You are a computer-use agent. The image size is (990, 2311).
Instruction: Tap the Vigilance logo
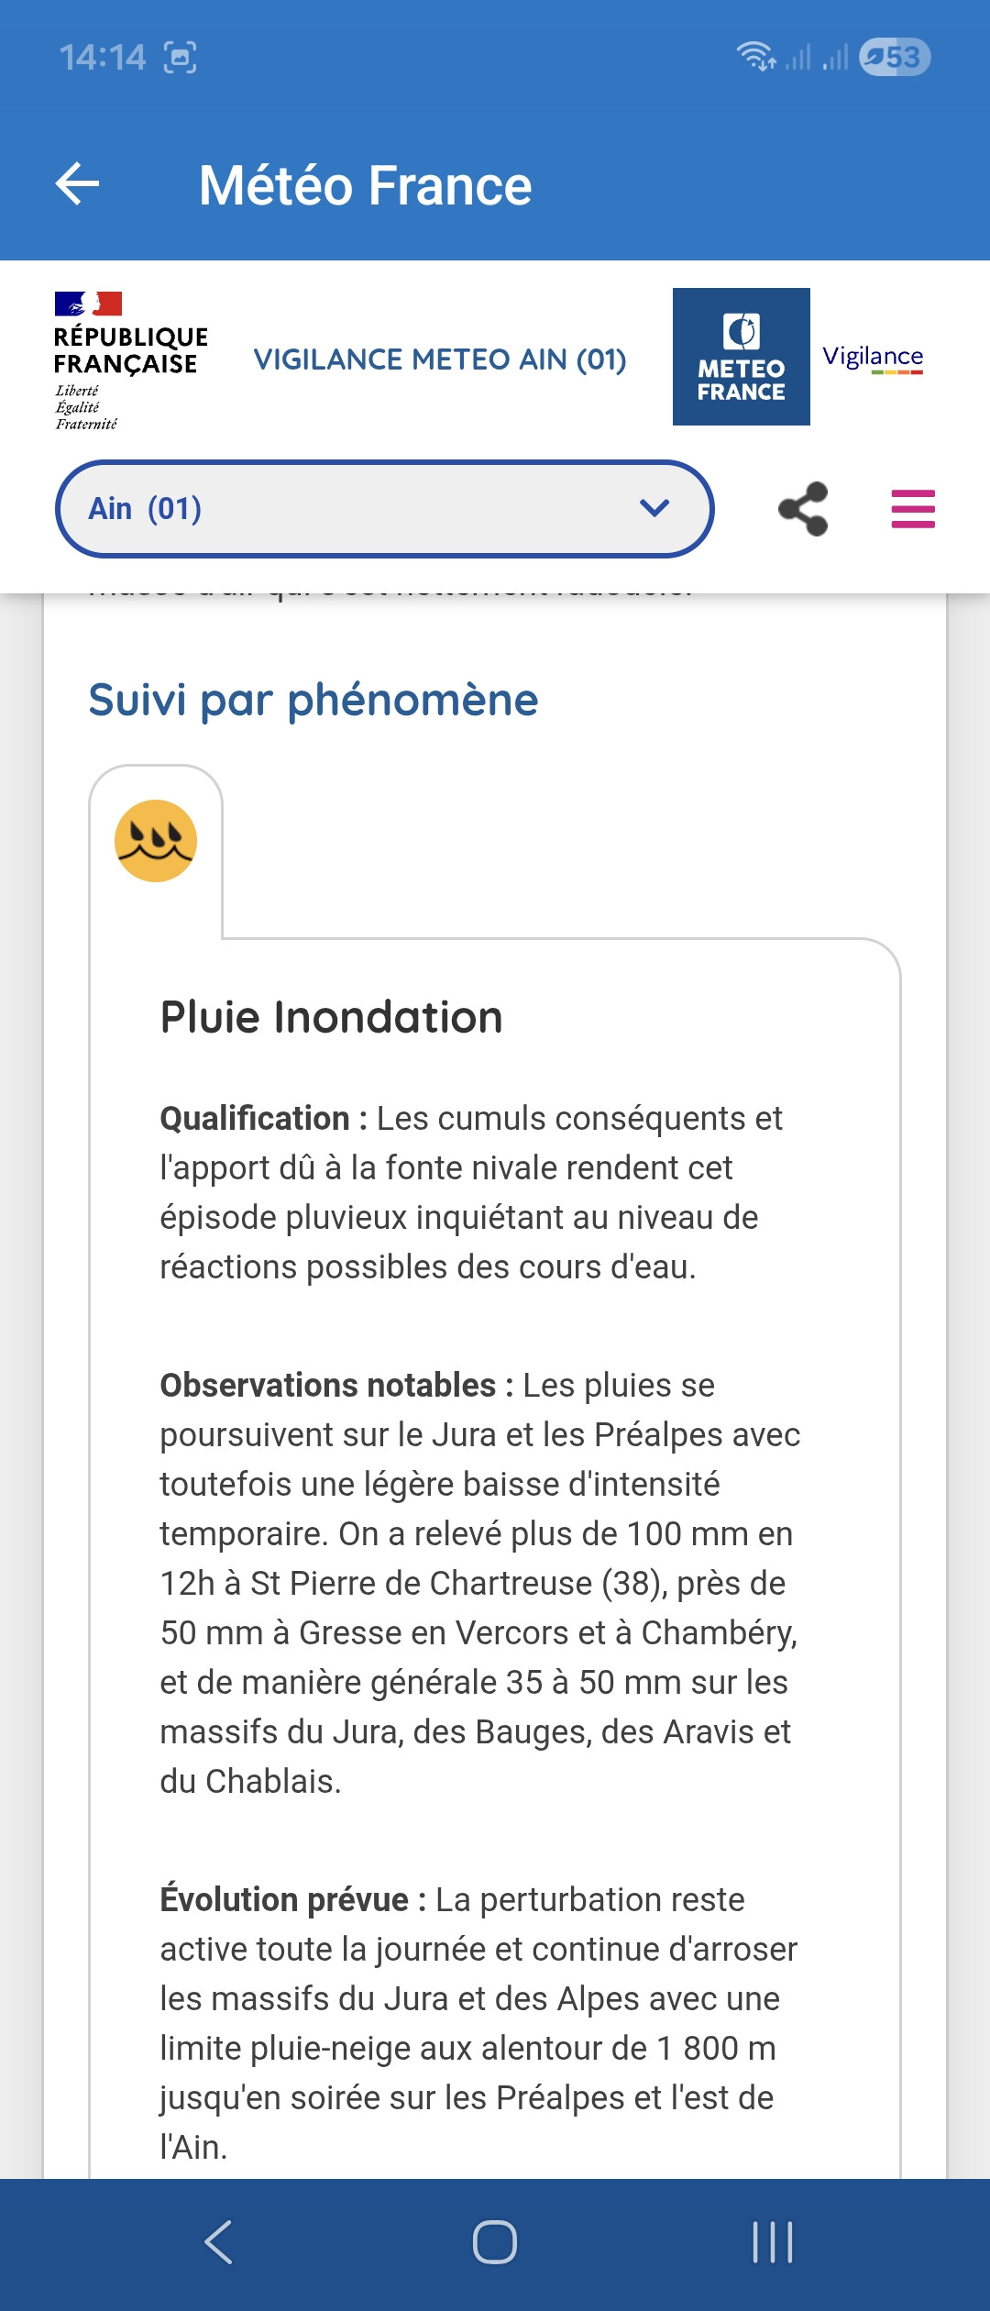(x=873, y=358)
